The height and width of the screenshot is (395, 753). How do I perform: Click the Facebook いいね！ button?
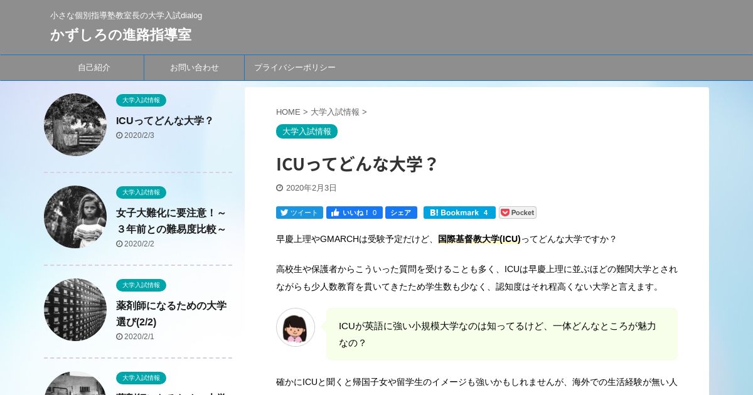(354, 213)
